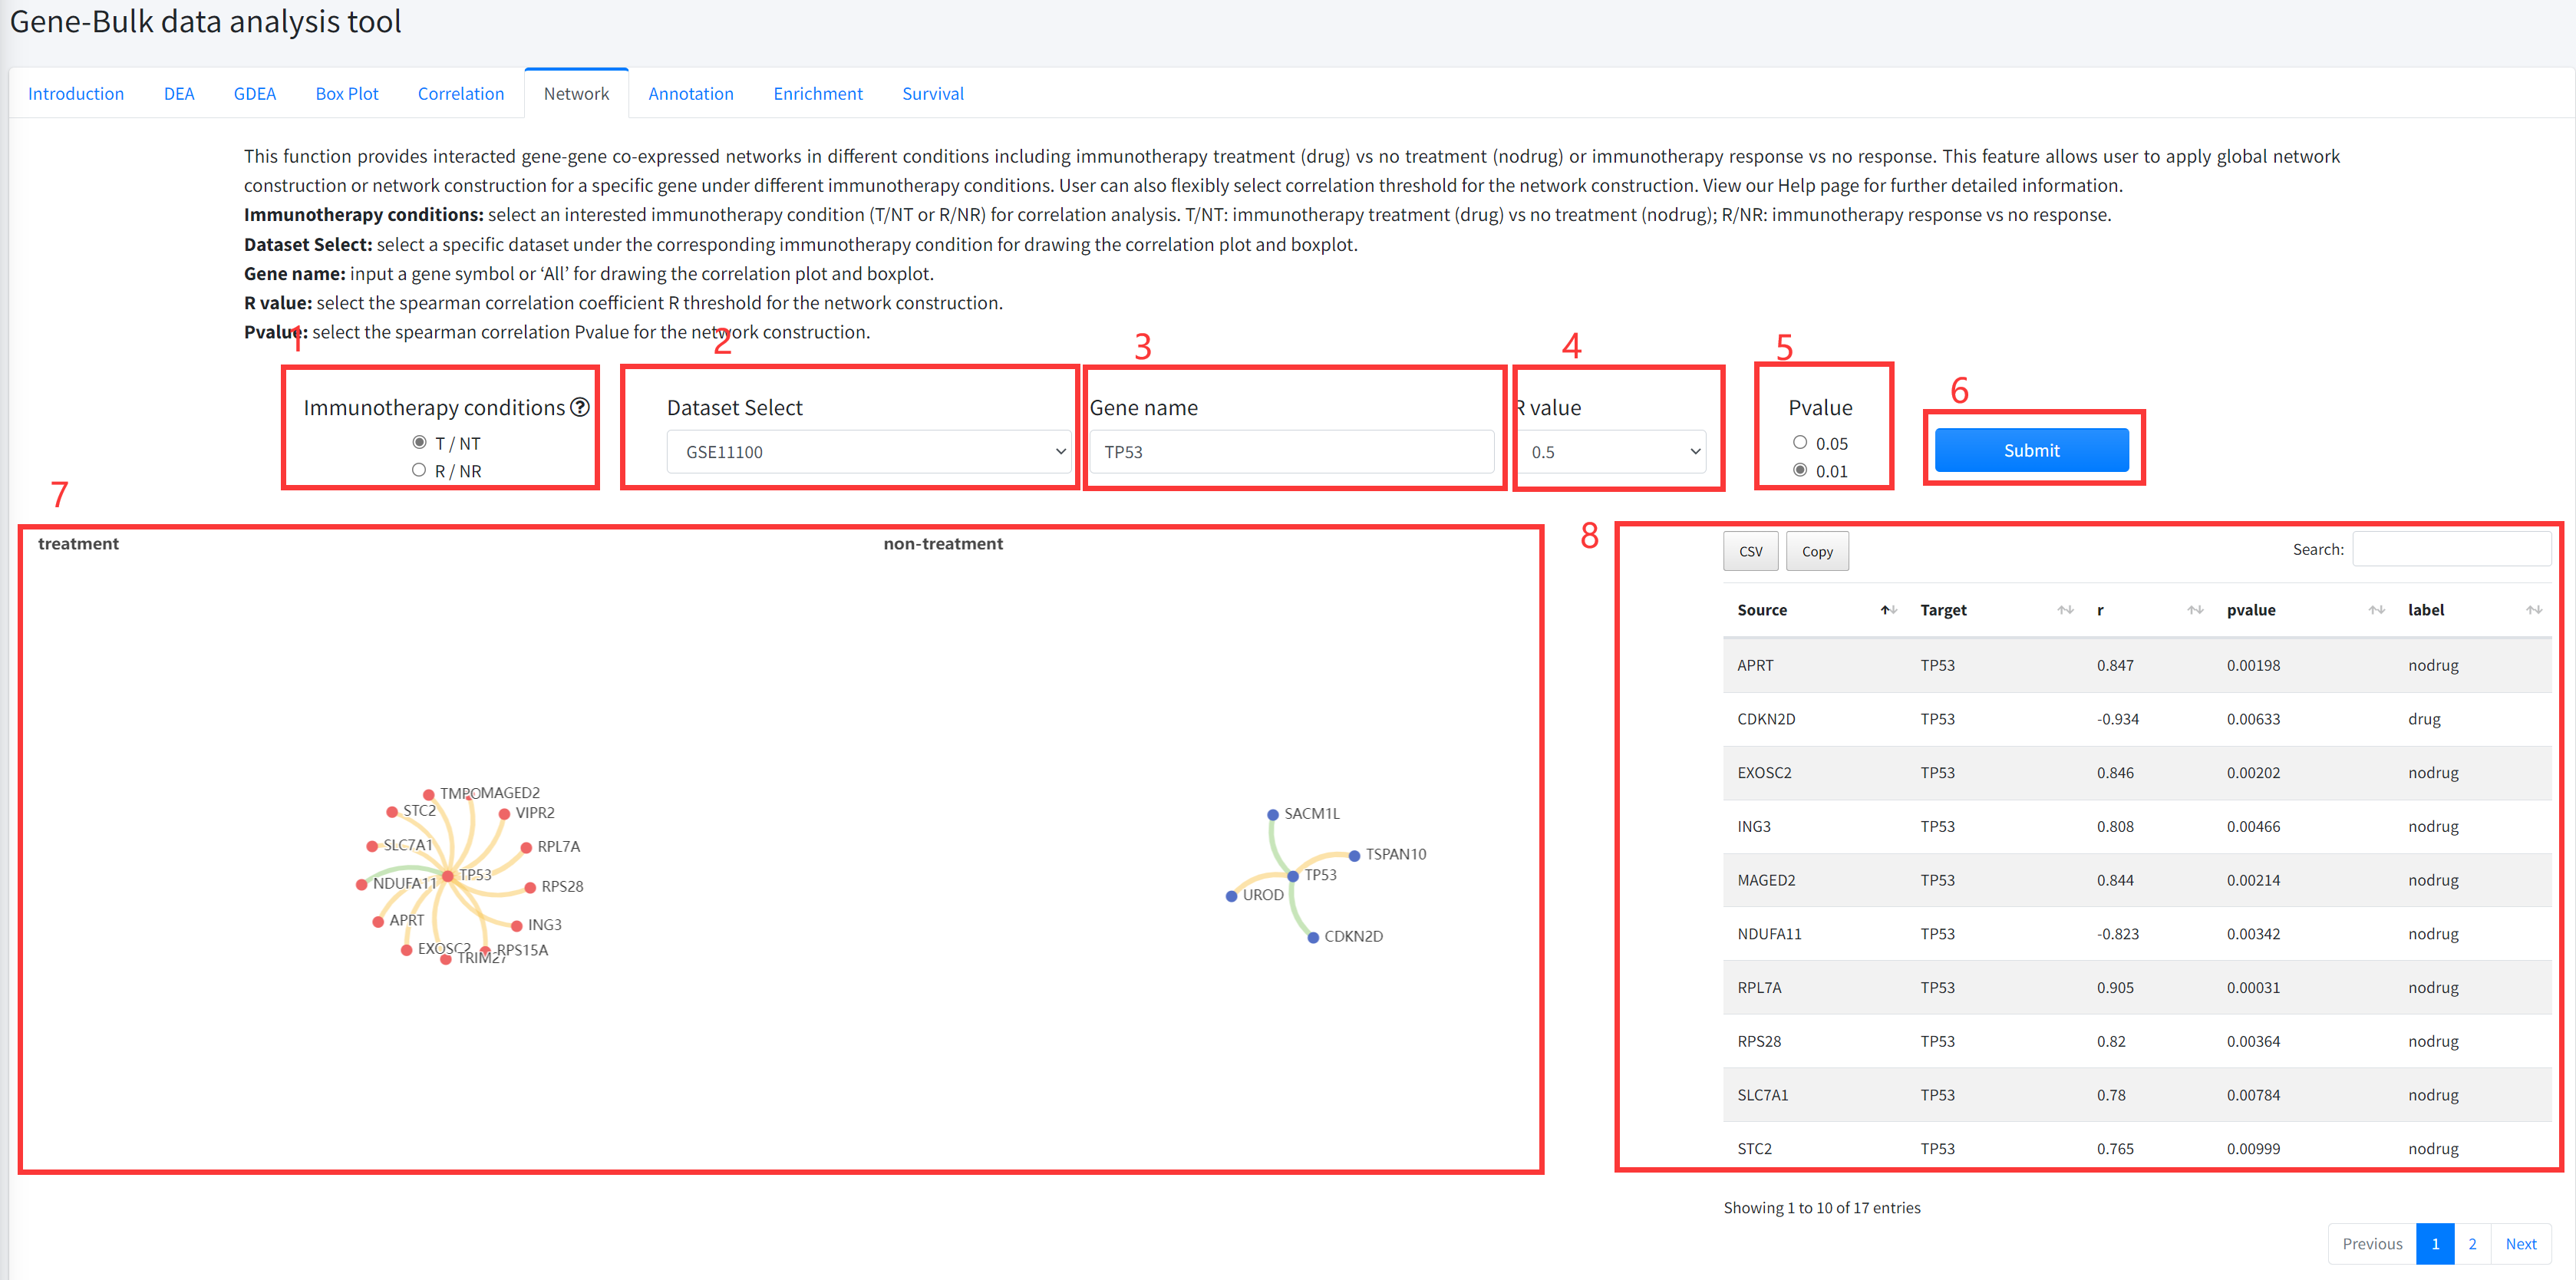Go to pagination page 2

click(2472, 1243)
